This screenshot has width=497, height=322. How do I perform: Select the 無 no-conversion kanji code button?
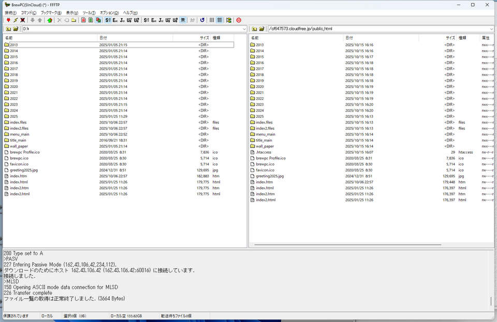(183, 20)
